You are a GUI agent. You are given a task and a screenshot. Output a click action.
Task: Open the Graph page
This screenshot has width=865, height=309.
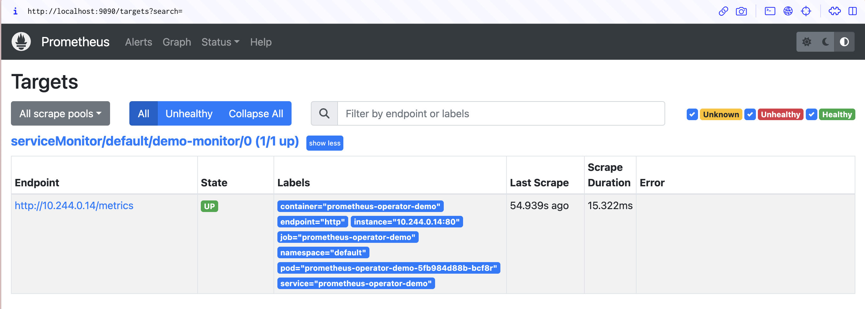(x=177, y=42)
